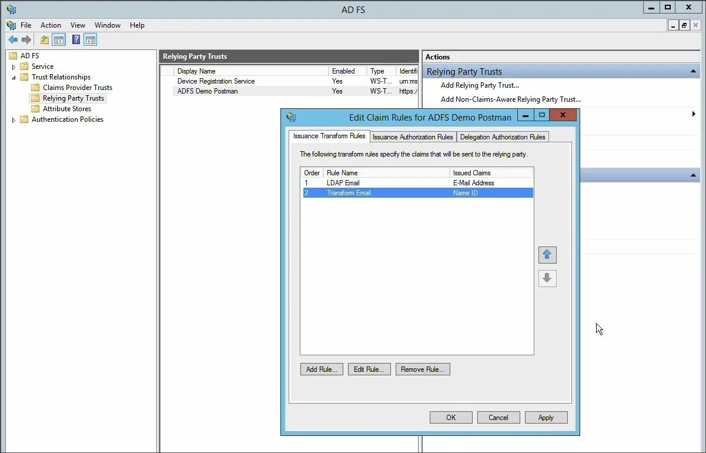Click the Add Rule button
Screen dimensions: 706x453
point(322,369)
